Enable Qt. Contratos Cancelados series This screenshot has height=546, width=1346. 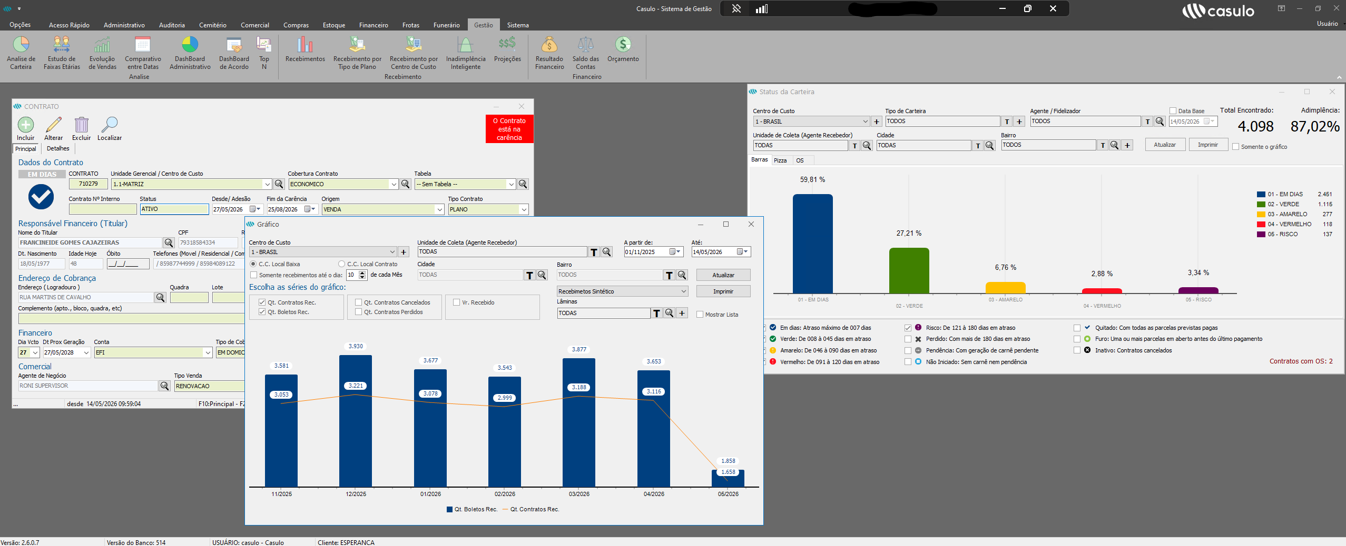358,302
